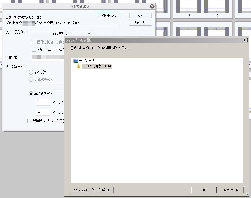Select the yellow 新しいフォルダー (36) folder icon

point(78,66)
